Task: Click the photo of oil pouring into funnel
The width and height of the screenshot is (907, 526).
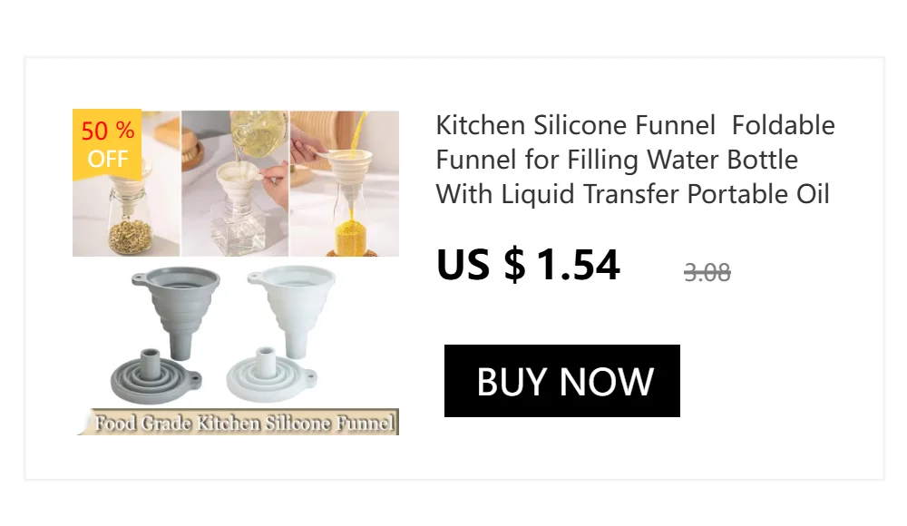Action: [235, 183]
